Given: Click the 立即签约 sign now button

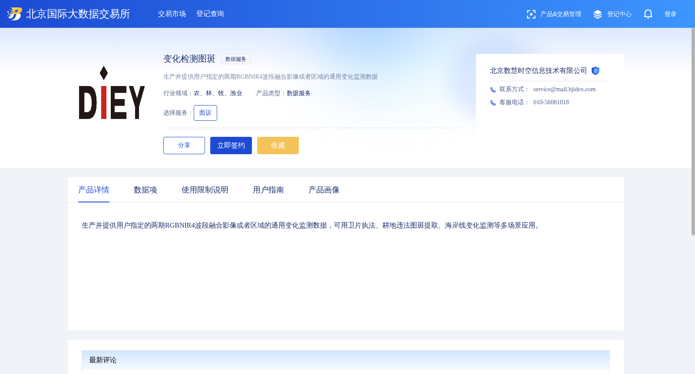Looking at the screenshot, I should pos(231,146).
